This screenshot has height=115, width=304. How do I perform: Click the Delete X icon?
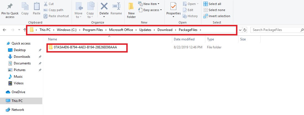104,6
